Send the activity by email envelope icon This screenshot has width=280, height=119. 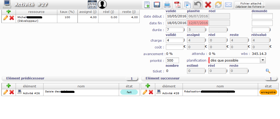point(228,5)
